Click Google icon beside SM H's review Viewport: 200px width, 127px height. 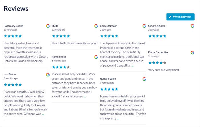[x=96, y=26]
